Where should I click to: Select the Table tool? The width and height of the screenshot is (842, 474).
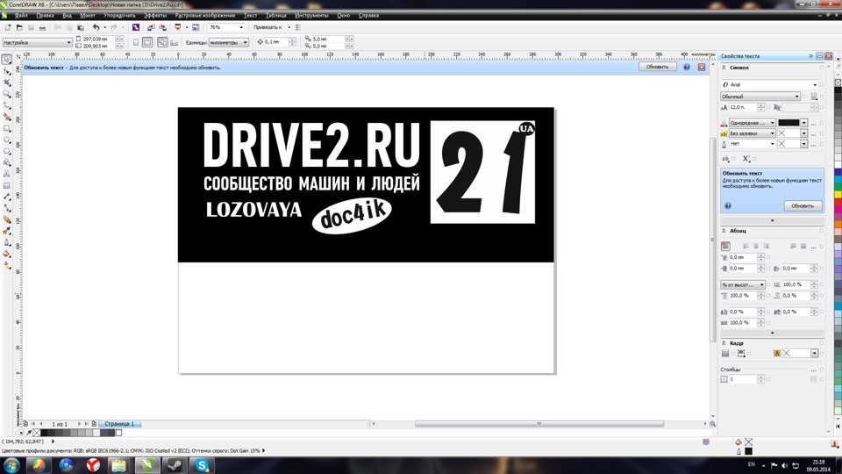7,185
